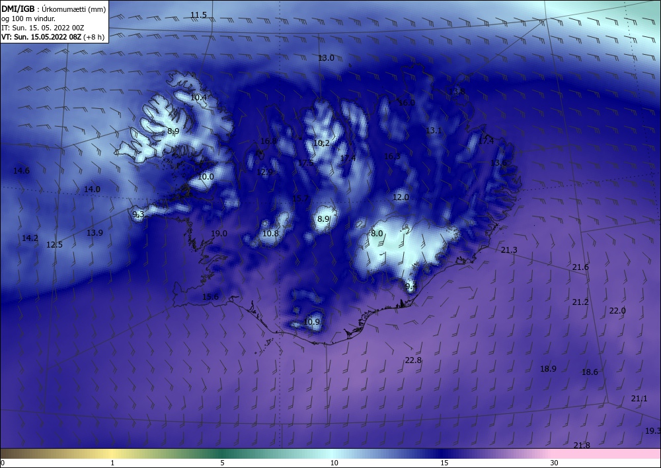Click the 16.0 value on the north coast
661x468 pixels.
tap(407, 103)
